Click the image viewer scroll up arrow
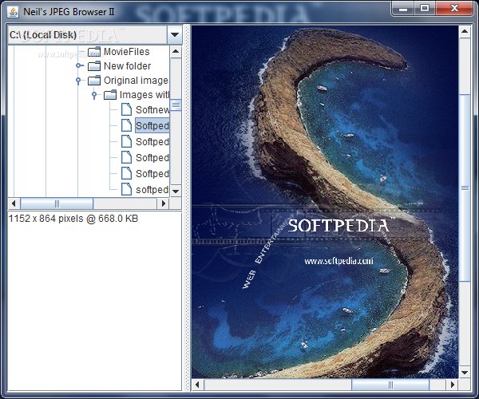Screen dimensions: 479x399 point(465,32)
